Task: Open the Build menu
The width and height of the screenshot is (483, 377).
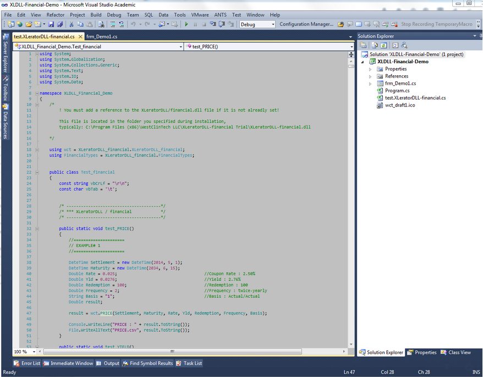Action: point(96,15)
